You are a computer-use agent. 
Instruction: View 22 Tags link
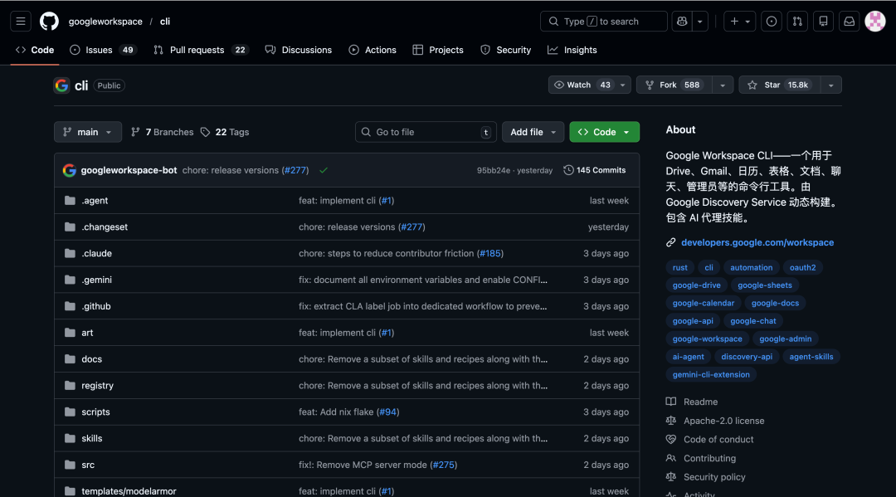225,132
